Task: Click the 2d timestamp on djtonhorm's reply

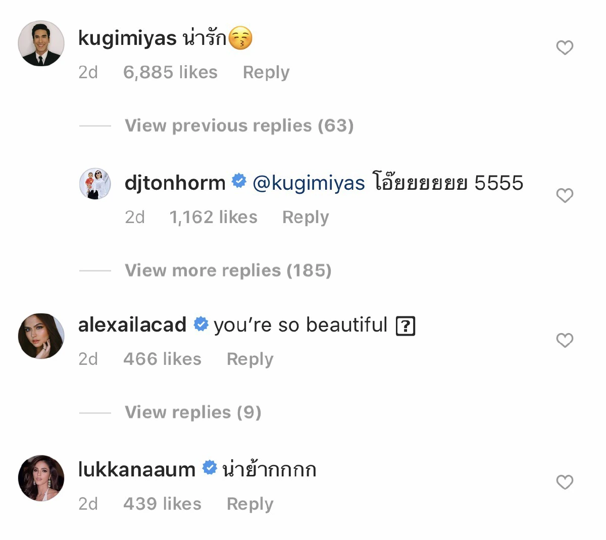Action: point(135,217)
